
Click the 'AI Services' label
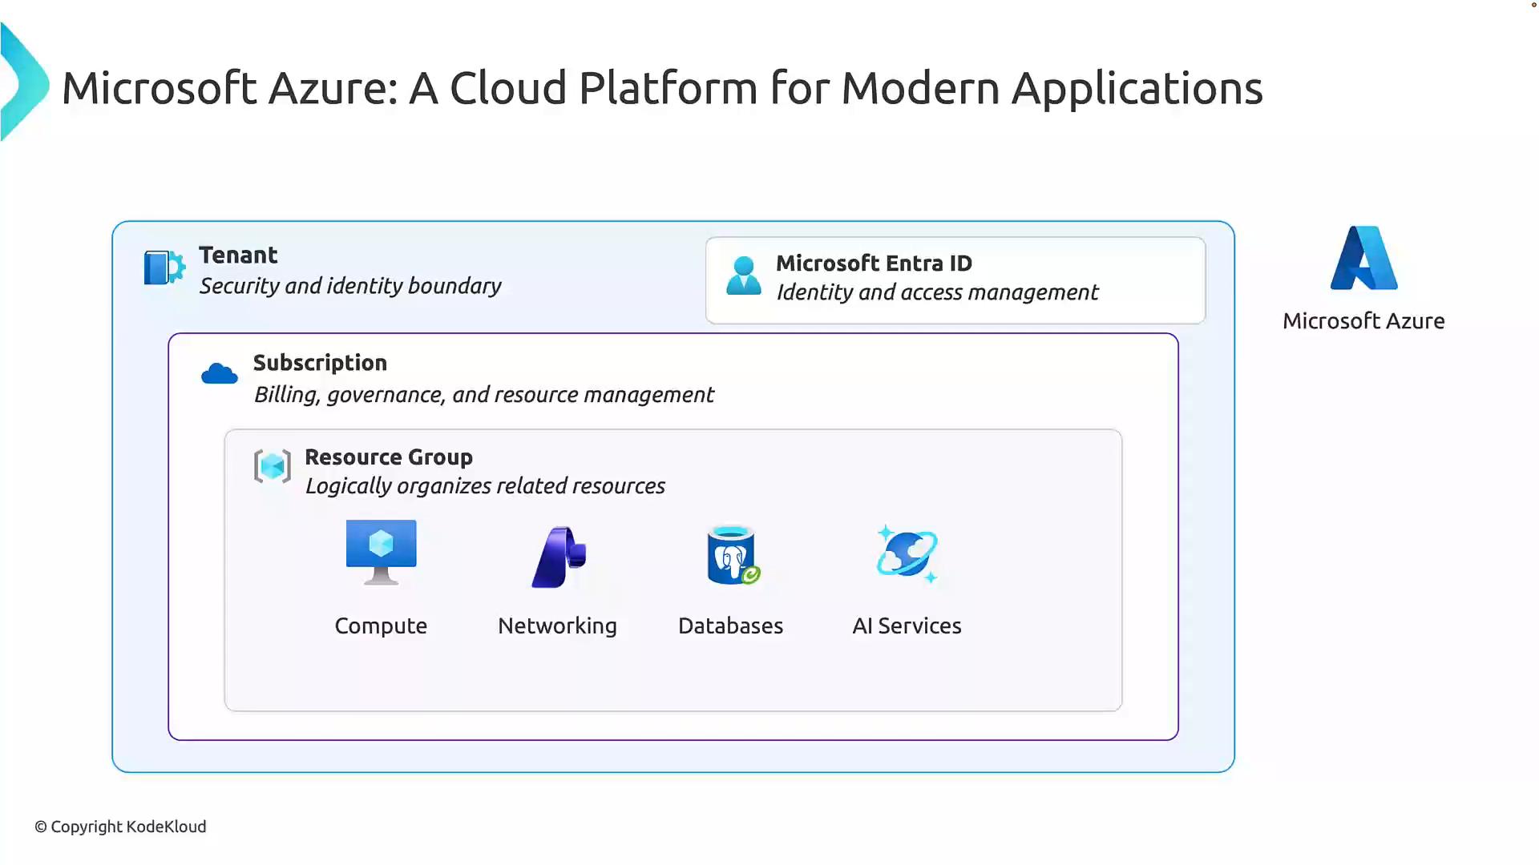[x=907, y=626]
